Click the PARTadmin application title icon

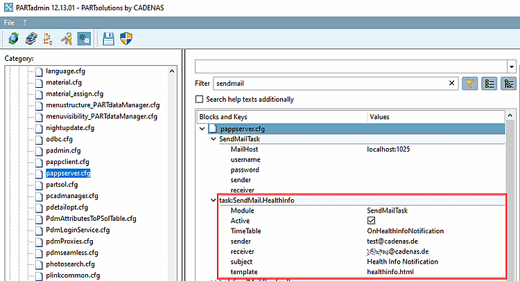click(8, 8)
